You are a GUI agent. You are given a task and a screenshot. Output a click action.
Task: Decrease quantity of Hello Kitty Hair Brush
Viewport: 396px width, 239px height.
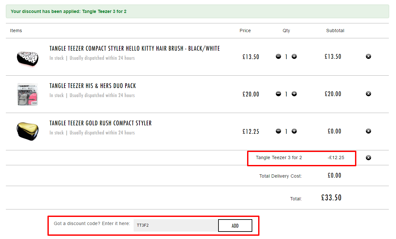coord(278,57)
